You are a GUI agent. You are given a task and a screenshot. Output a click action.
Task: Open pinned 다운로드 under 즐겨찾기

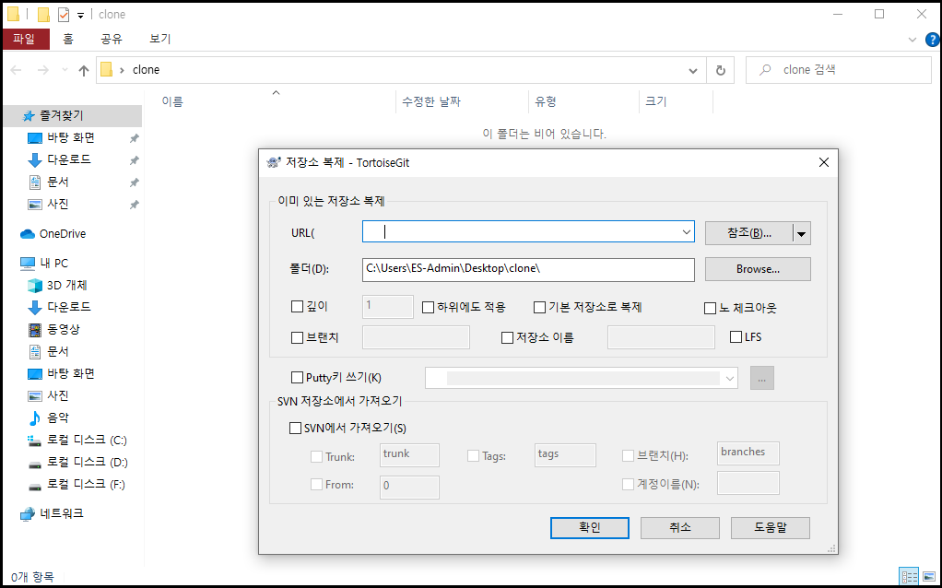[x=69, y=159]
